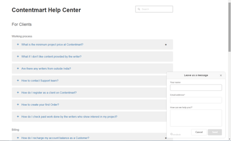Click the Email address input field

coord(196,100)
